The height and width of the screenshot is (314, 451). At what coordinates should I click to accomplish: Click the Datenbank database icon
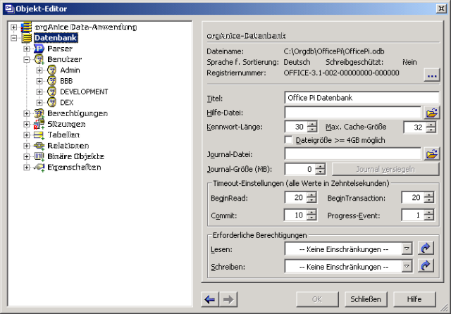pyautogui.click(x=27, y=37)
